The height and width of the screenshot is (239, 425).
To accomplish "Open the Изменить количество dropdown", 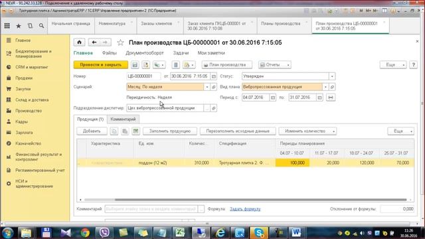I will pyautogui.click(x=307, y=131).
